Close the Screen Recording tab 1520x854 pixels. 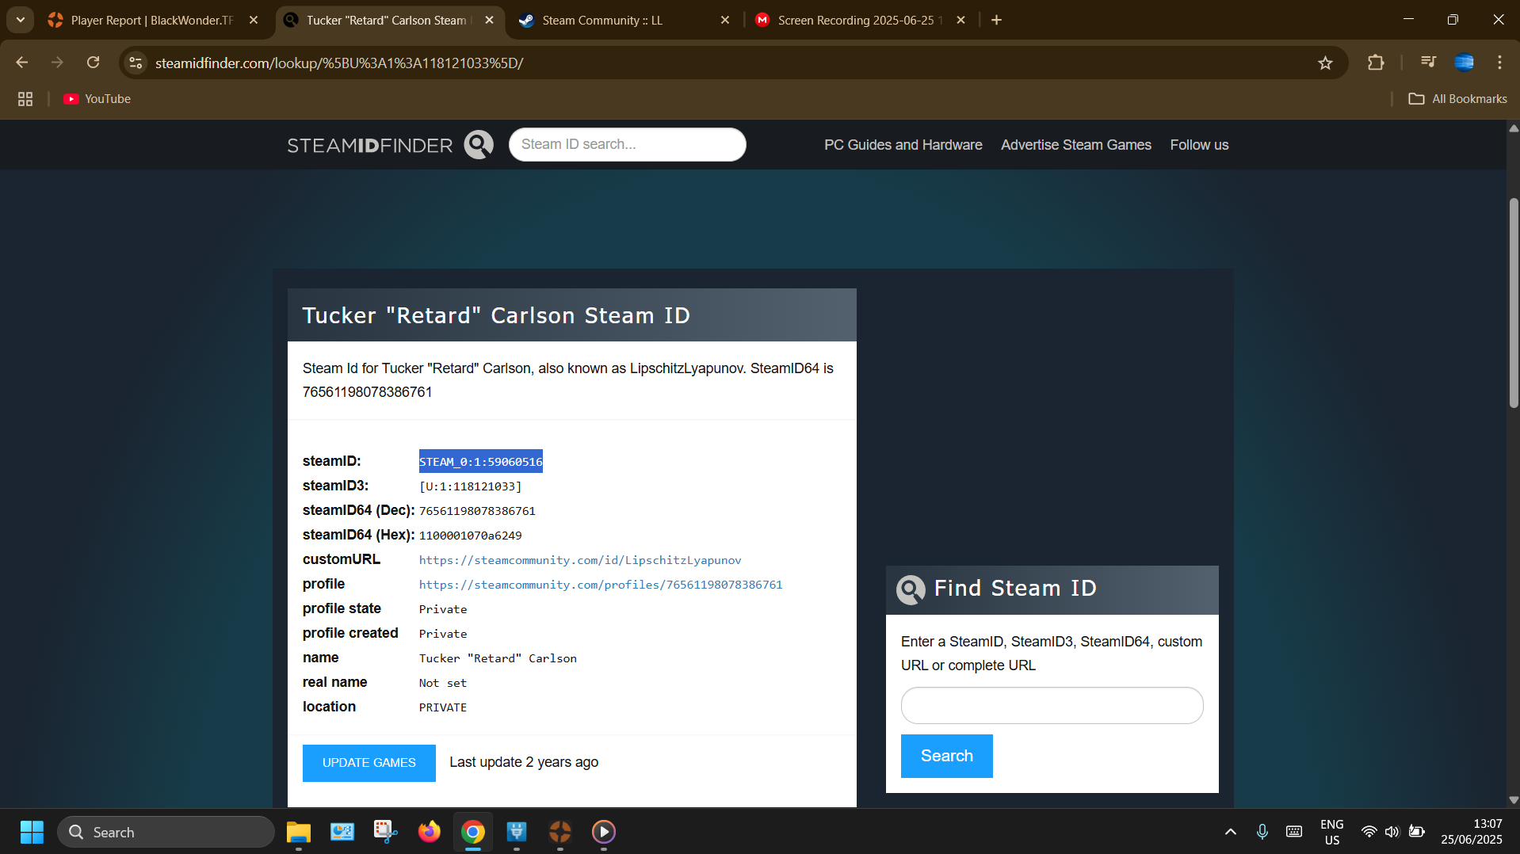point(961,20)
